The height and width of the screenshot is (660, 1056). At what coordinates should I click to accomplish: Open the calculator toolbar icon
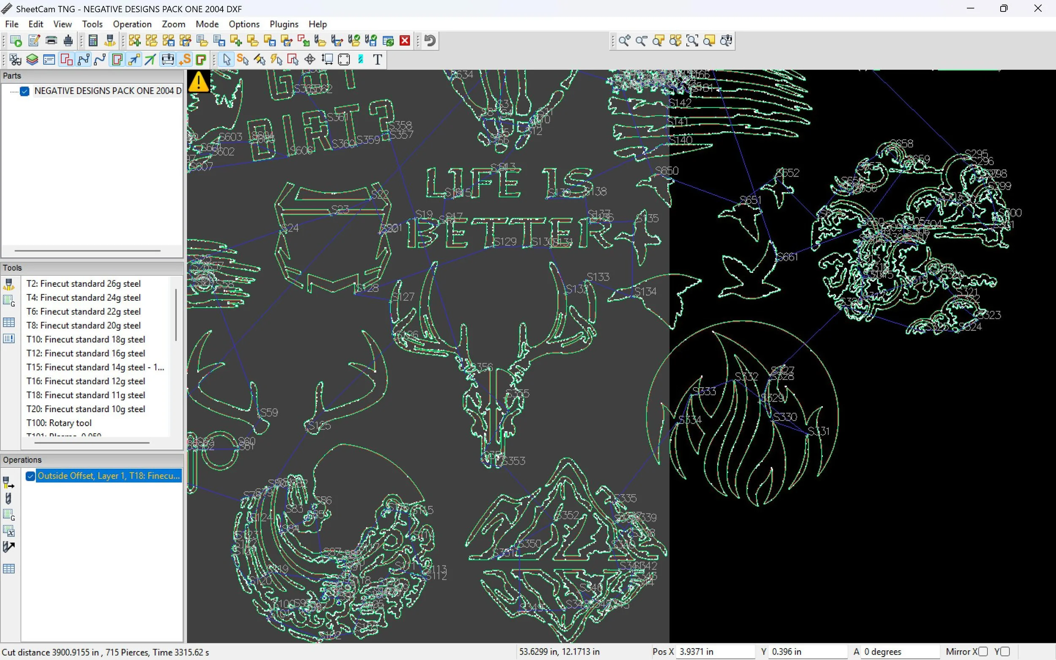coord(93,41)
